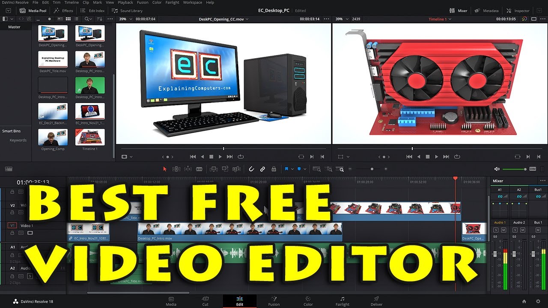Screen dimensions: 548x308
Task: Click the Insert Clip toolbar icon
Action: point(214,169)
